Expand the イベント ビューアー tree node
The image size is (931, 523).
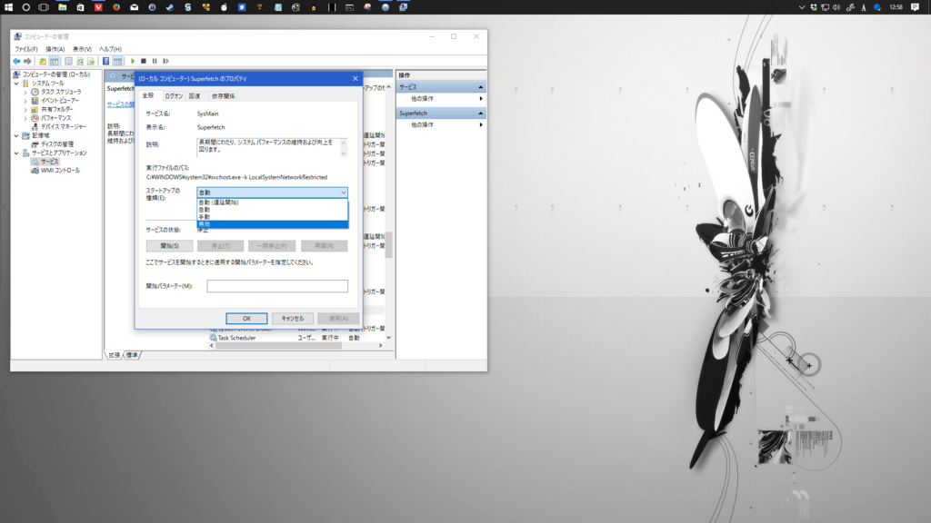(25, 101)
